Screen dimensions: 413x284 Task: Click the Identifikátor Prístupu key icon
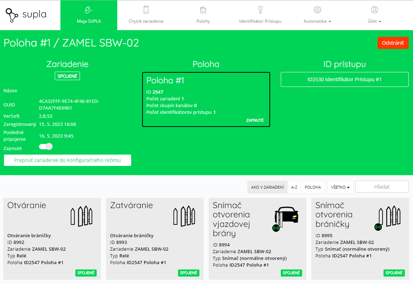[260, 10]
